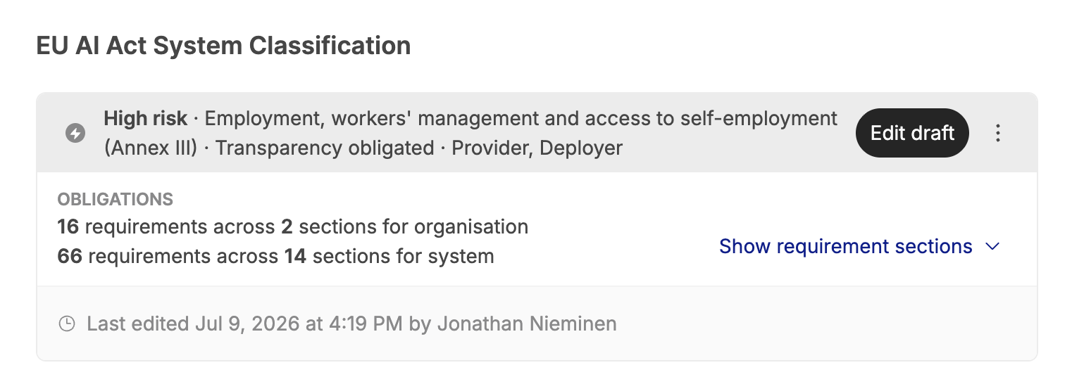Select the Provider, Deployer roles text

[537, 148]
